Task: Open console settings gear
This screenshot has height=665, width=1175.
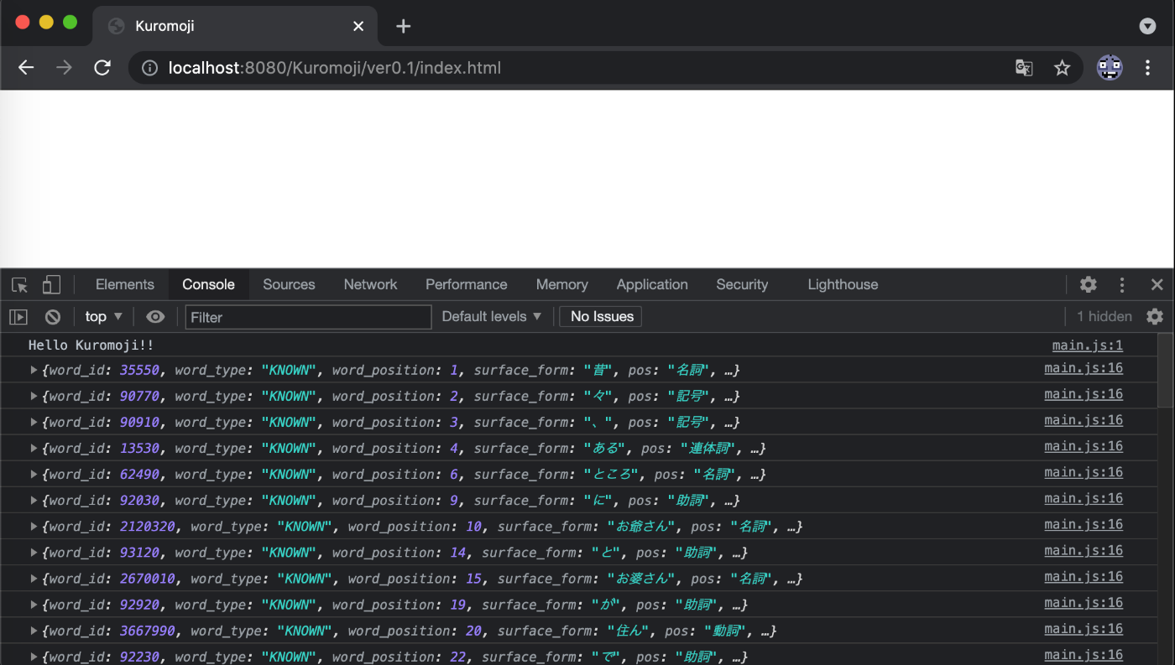Action: click(1156, 316)
